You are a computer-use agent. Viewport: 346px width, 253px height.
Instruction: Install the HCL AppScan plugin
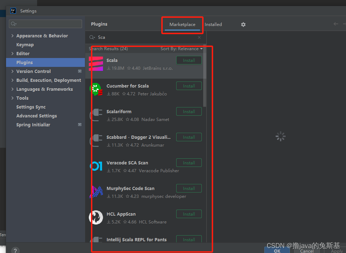coord(189,214)
